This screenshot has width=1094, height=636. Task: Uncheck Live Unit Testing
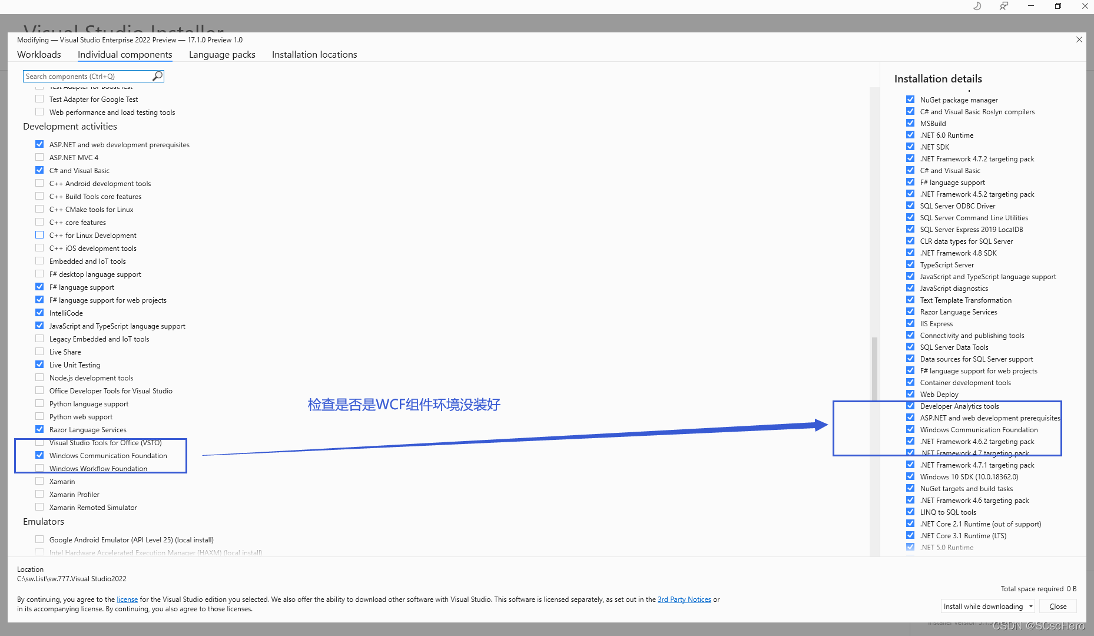(x=39, y=365)
